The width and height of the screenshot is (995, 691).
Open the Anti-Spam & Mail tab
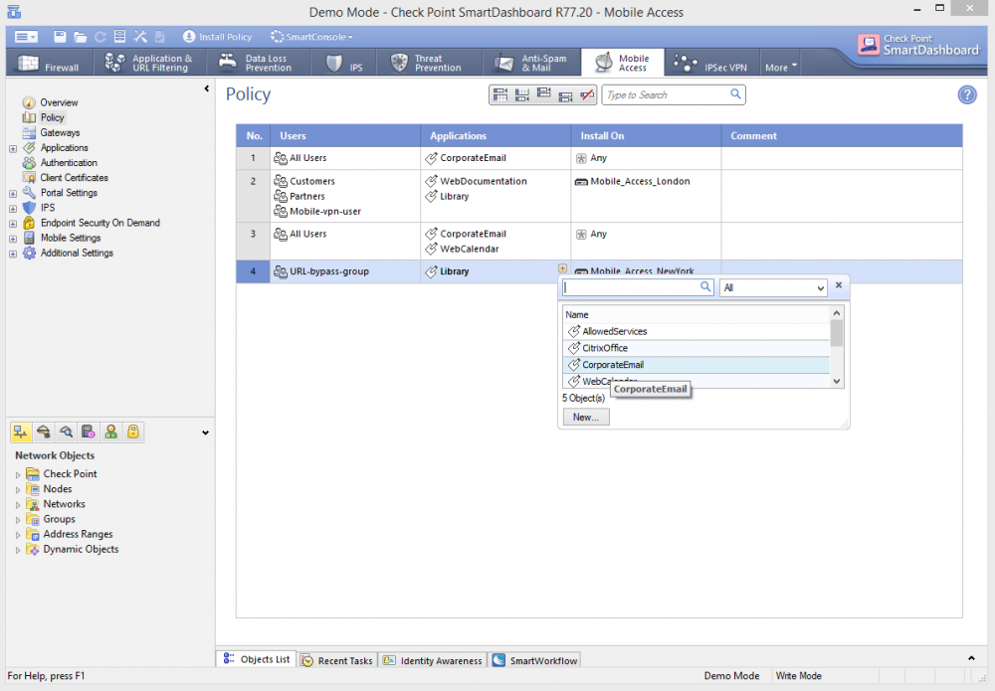[531, 63]
